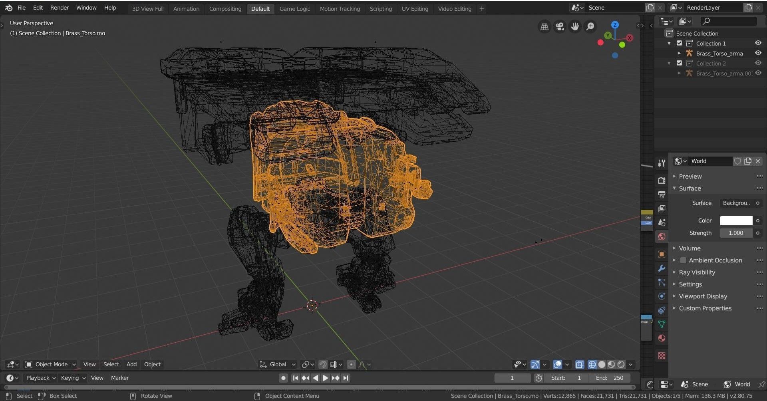Toggle X-ray mode in viewport header
Screen dimensions: 767x401
[580, 364]
